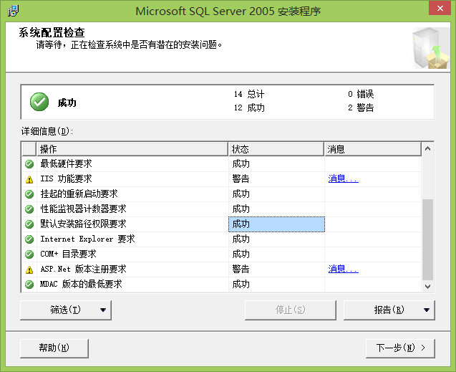The height and width of the screenshot is (372, 456).
Task: Click the success icon for MDAC 版本的最低要求
Action: (29, 285)
